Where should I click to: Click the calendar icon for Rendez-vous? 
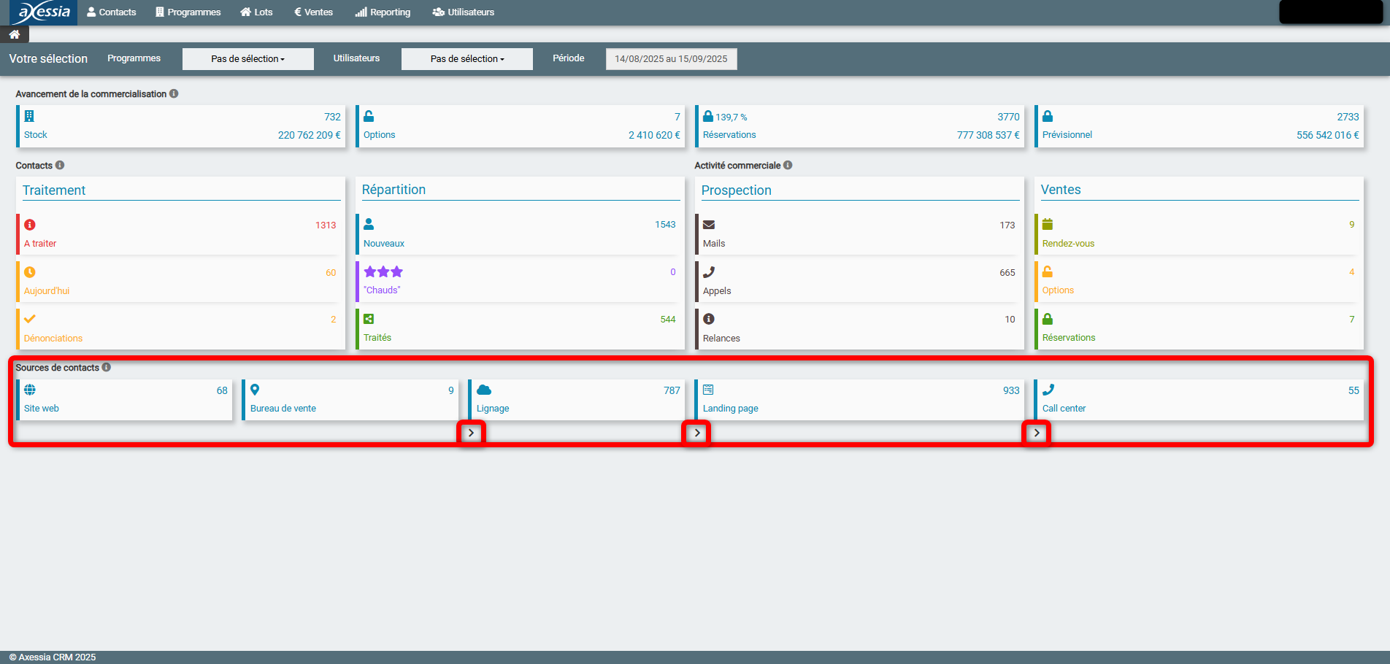[x=1048, y=224]
